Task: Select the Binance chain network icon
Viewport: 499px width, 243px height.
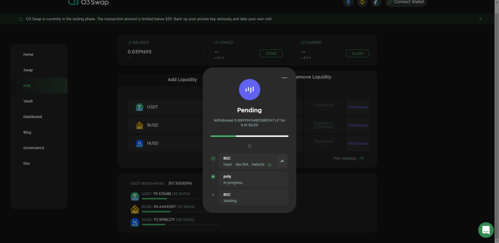Action: point(362,3)
